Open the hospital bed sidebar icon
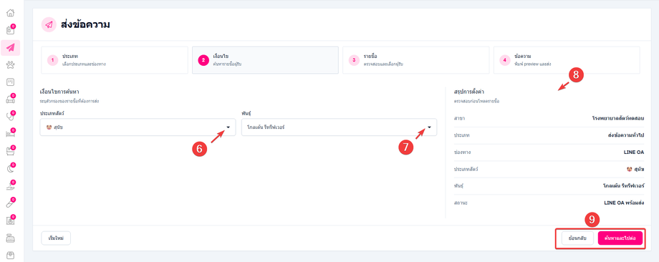The image size is (659, 262). coord(11,134)
